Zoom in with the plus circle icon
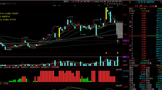This screenshot has height=90, width=162. 119,4
